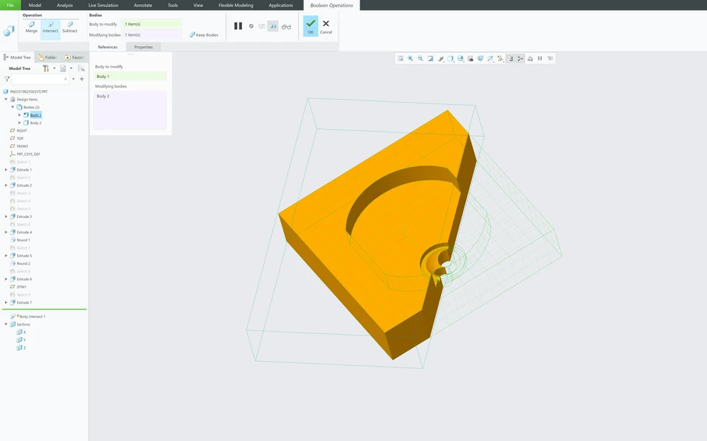
Task: Open the File menu
Action: click(x=10, y=6)
